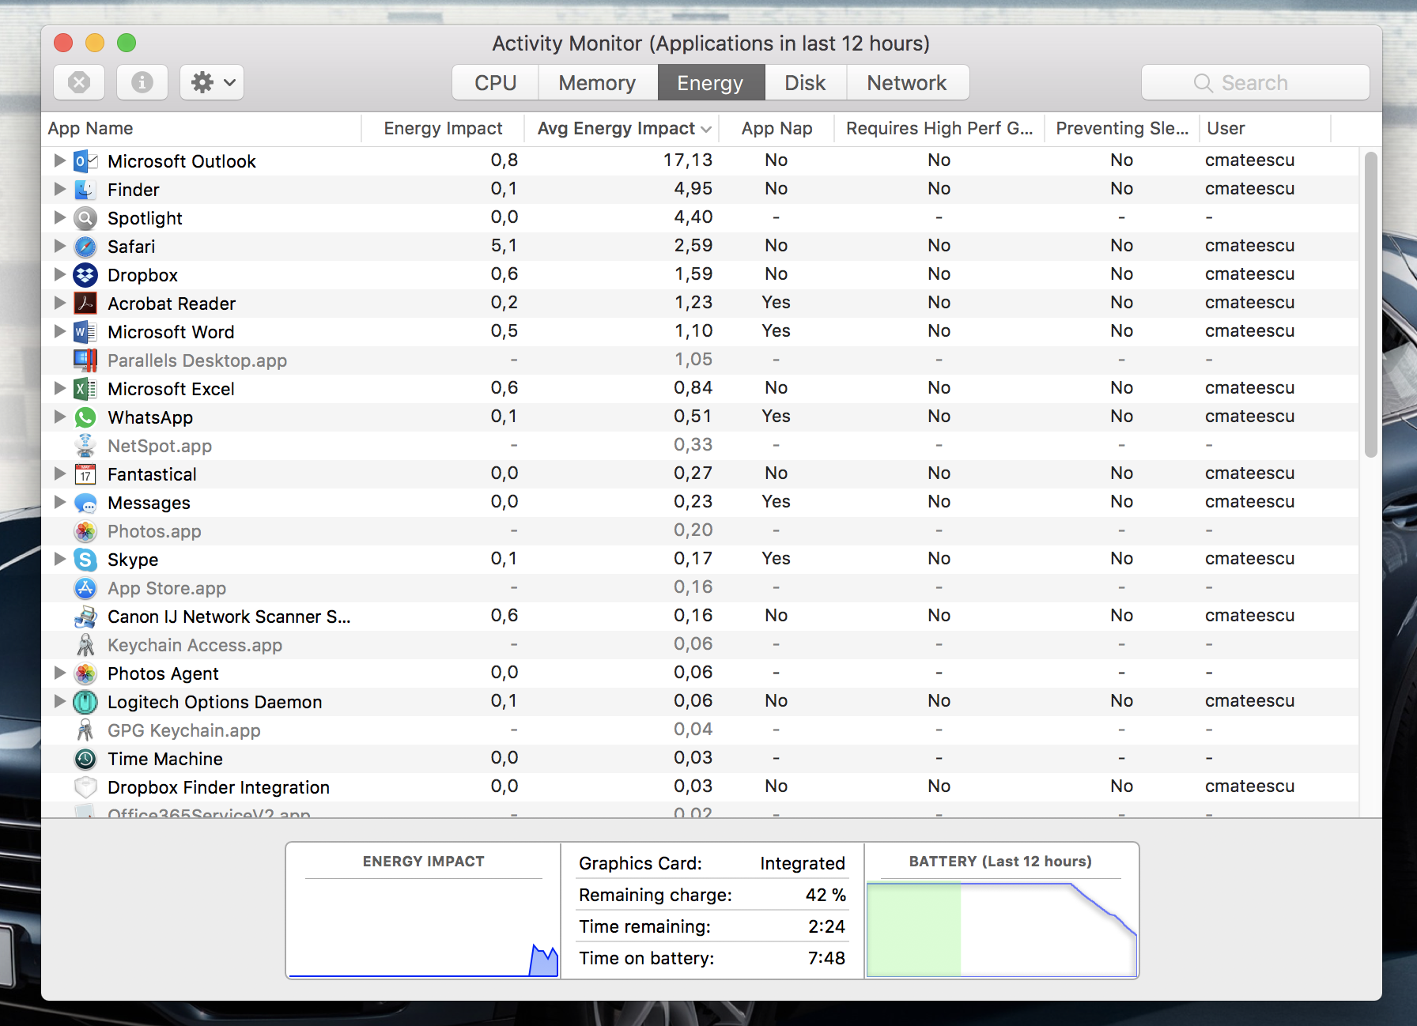Select Safari's Energy Impact value 5,1

504,246
